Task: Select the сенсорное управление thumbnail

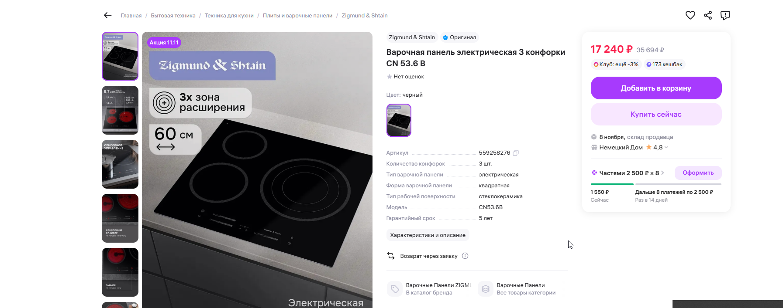Action: pos(120,164)
